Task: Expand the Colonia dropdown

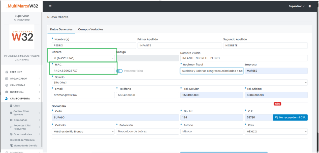Action: [x=83, y=131]
